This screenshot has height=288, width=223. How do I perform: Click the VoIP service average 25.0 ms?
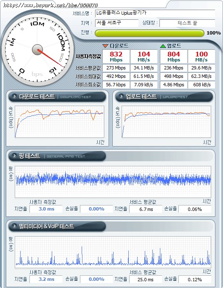(146, 279)
